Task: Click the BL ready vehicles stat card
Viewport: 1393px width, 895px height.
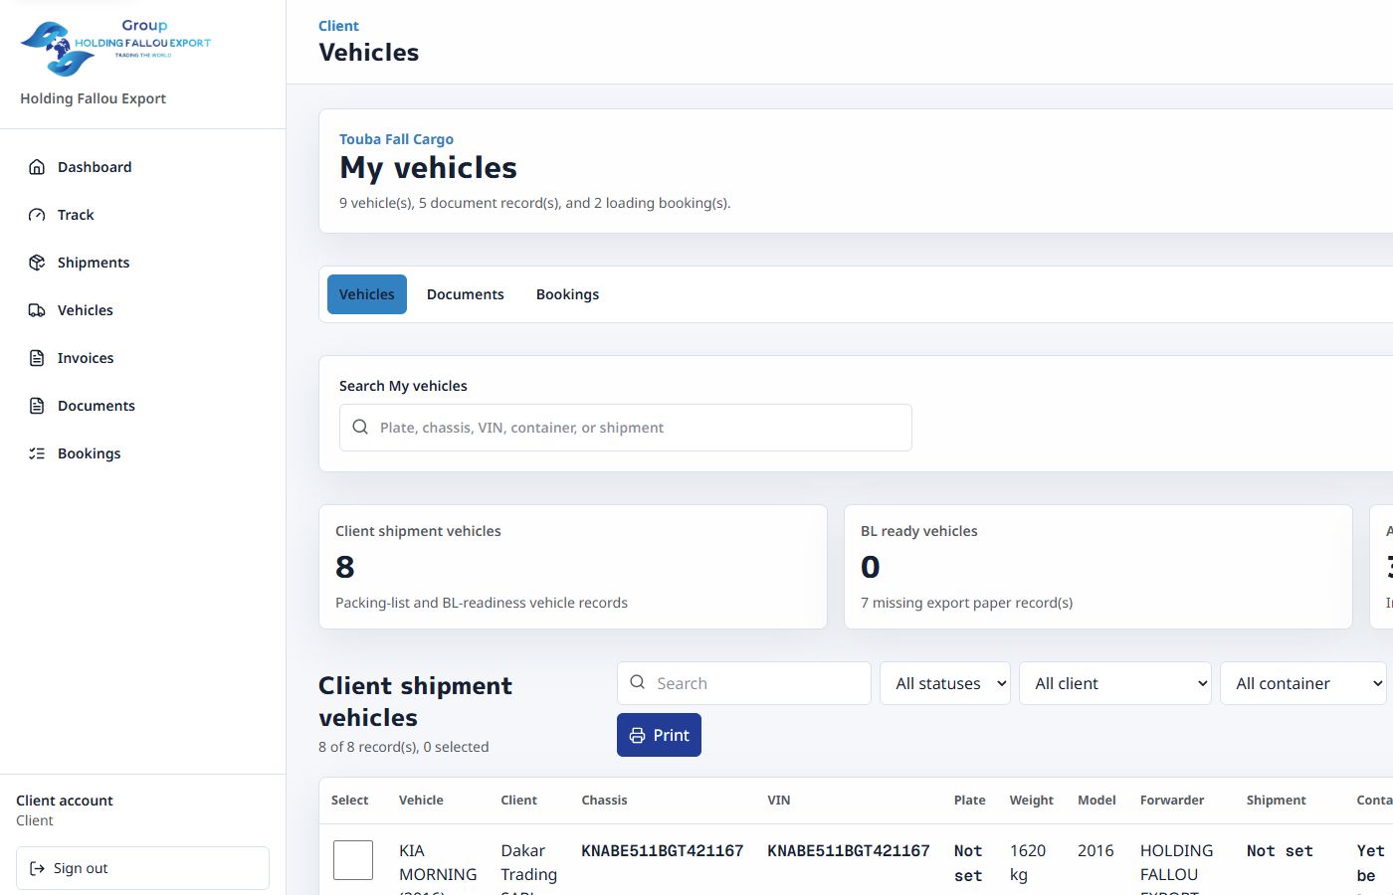Action: tap(1098, 567)
